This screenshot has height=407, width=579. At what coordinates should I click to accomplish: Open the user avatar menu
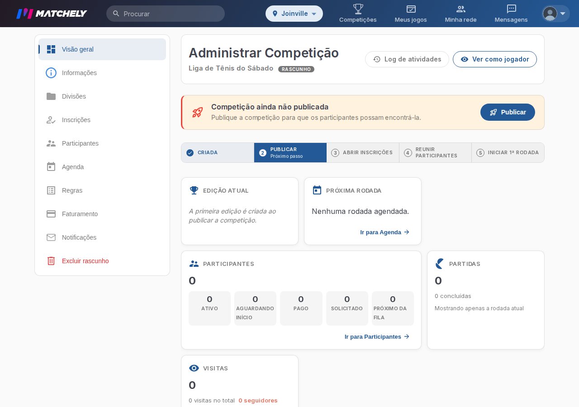pos(555,14)
